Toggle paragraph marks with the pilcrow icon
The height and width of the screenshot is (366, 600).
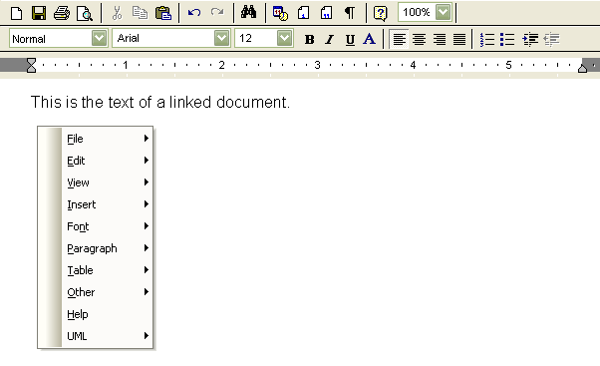pos(350,13)
